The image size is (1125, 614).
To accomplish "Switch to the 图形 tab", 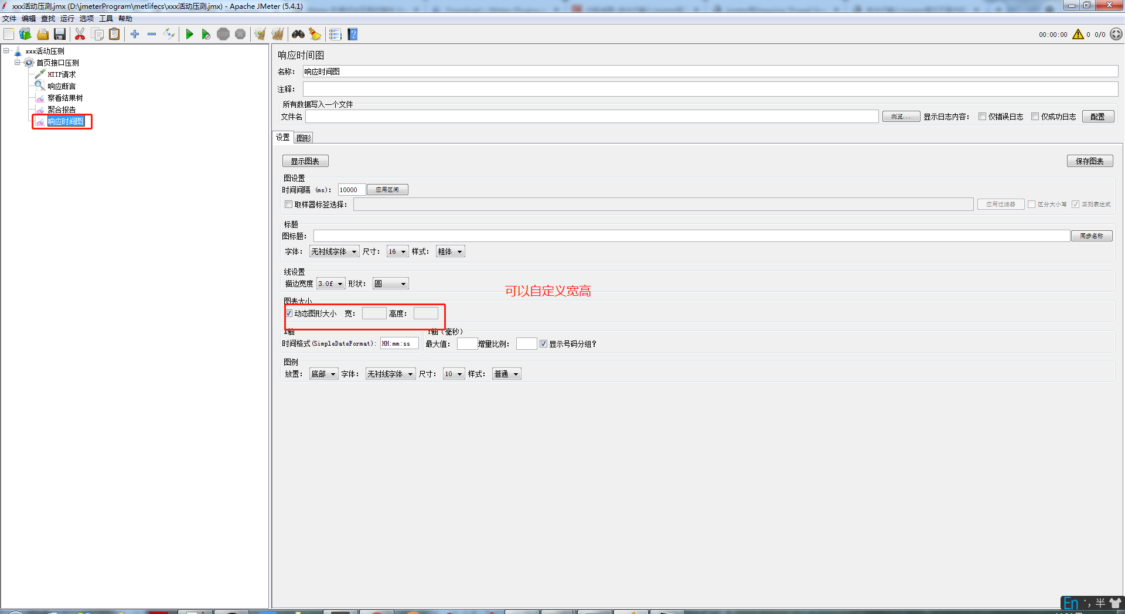I will (x=304, y=138).
